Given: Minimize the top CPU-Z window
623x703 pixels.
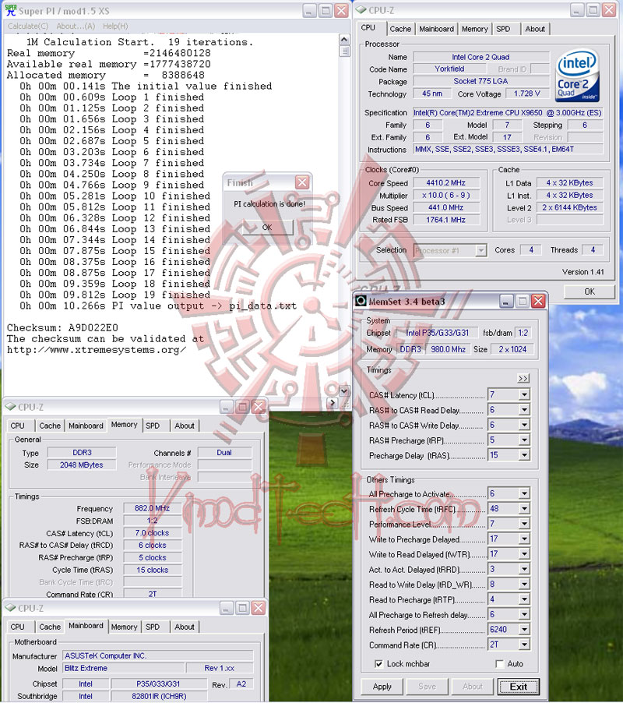Looking at the screenshot, I should [x=577, y=10].
